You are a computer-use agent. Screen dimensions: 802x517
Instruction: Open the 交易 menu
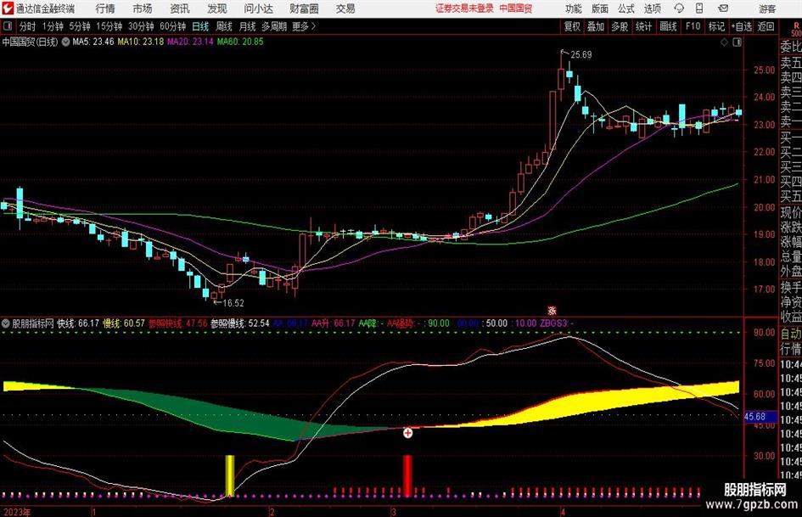click(x=345, y=8)
